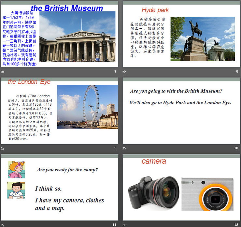Click slide number 11 label
This screenshot has width=241, height=227.
coord(114,225)
